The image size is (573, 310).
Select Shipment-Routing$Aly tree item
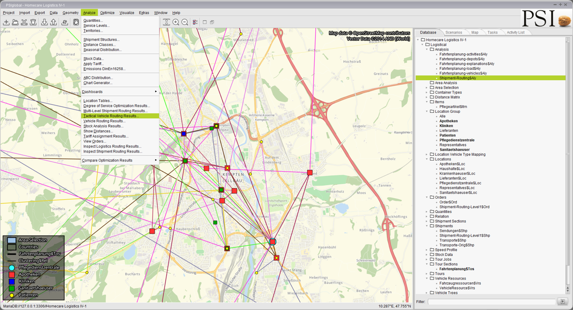(458, 78)
